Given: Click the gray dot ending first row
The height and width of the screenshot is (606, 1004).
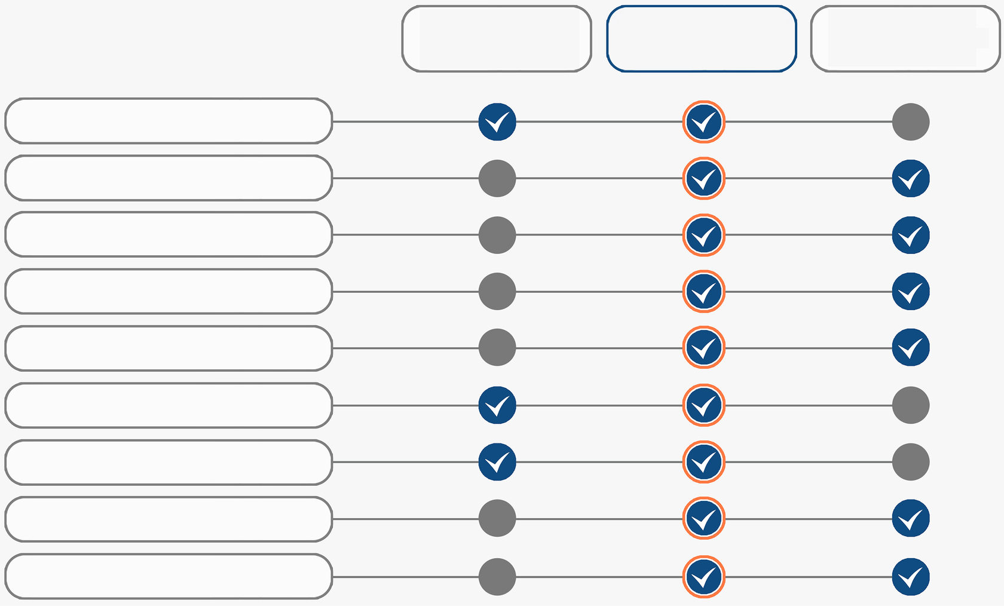Looking at the screenshot, I should click(910, 122).
